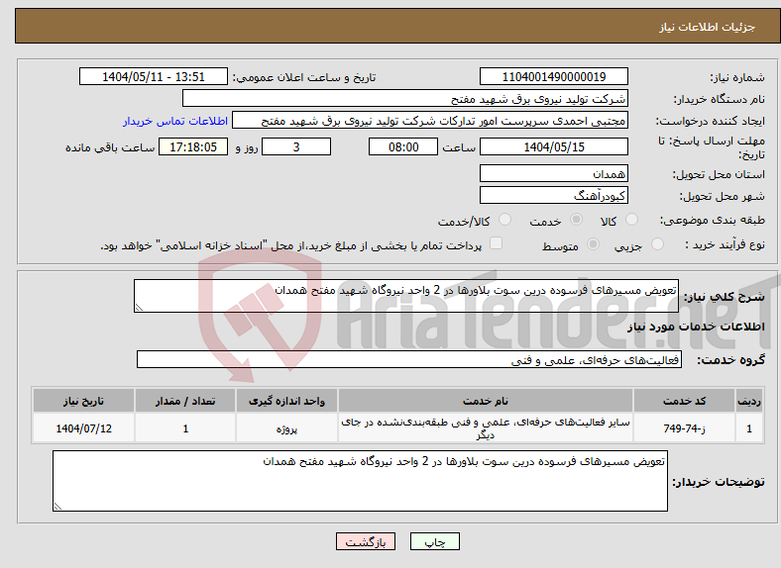
Task: Click the شماره نیاز field 1104001490000019
Action: point(553,76)
